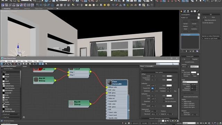Click the CoronaLight entry in modifier stack

(x=190, y=35)
